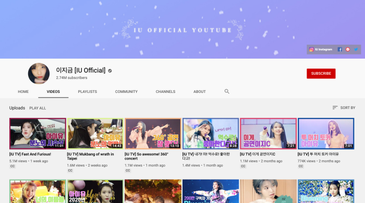The height and width of the screenshot is (203, 365).
Task: Click the 5.1M views • 1 week ago text
Action: (x=29, y=161)
